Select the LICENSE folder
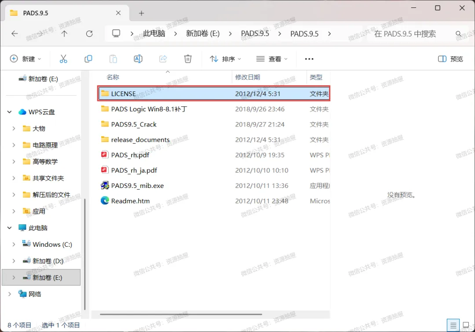Image resolution: width=475 pixels, height=332 pixels. pyautogui.click(x=214, y=94)
